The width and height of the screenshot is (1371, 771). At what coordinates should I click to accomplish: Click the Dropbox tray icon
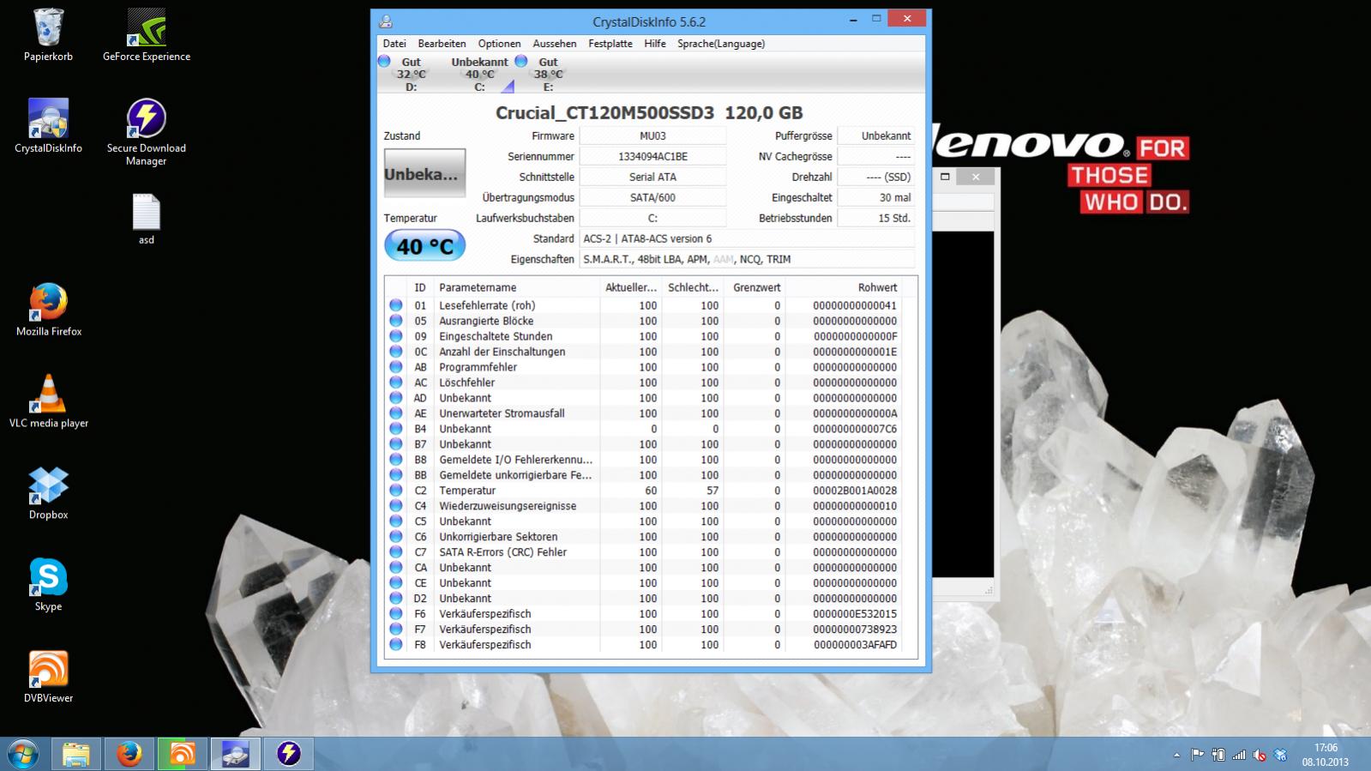click(x=1280, y=756)
